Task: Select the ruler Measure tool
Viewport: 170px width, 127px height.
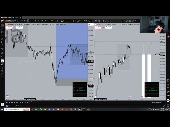Action: (x=2, y=53)
